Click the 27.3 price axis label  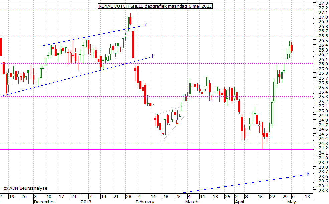pos(323,3)
